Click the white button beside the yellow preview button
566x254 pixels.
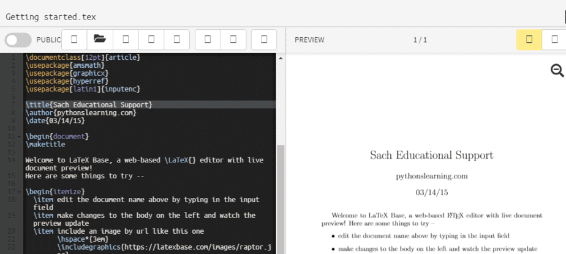click(x=554, y=40)
